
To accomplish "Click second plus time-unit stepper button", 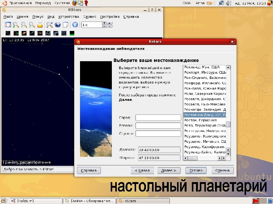I will (110, 23).
